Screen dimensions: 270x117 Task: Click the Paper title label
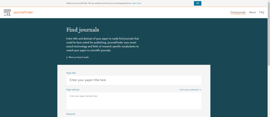71,73
